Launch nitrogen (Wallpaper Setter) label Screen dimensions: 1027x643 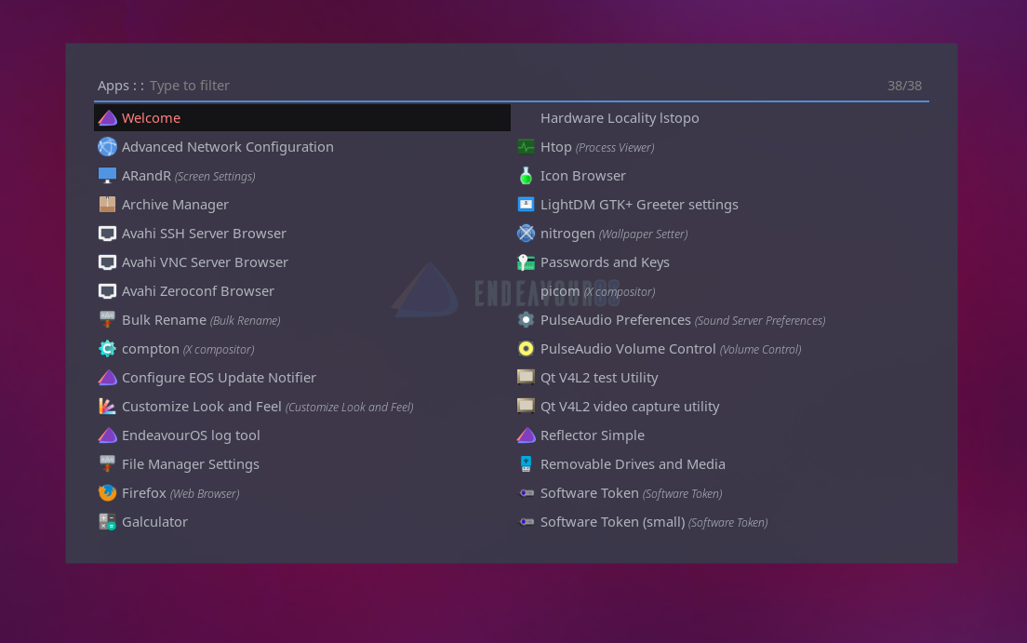point(614,234)
